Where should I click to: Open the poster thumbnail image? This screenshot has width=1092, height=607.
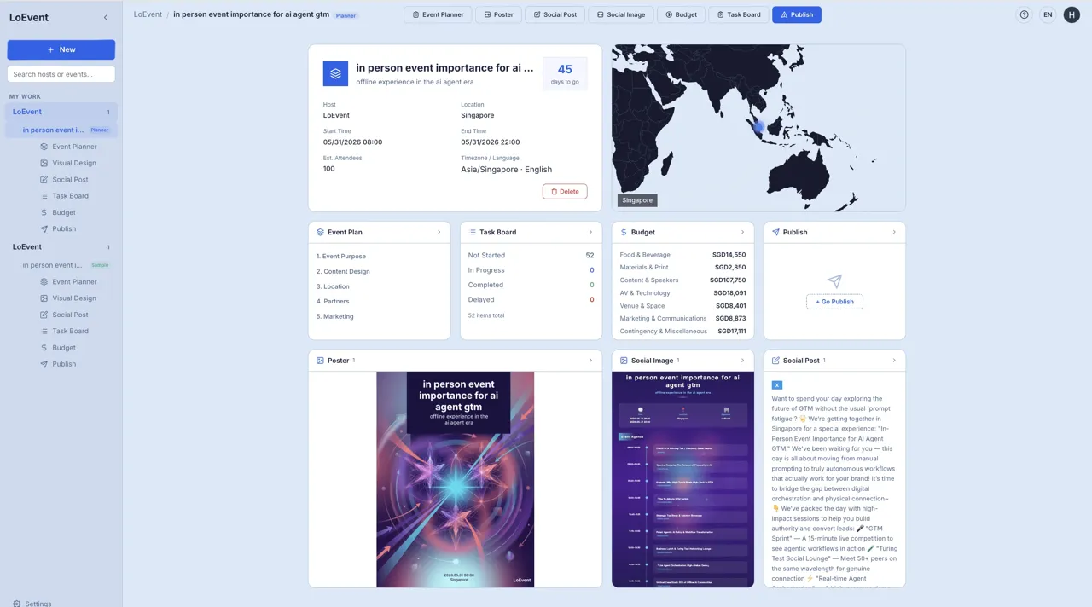click(x=455, y=479)
